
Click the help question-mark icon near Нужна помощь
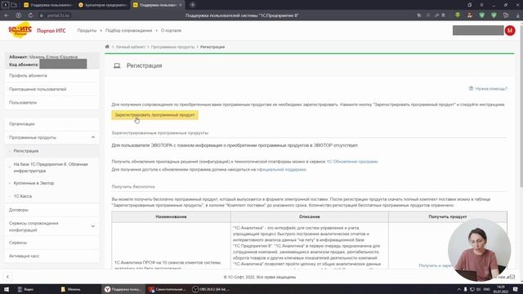[x=471, y=89]
